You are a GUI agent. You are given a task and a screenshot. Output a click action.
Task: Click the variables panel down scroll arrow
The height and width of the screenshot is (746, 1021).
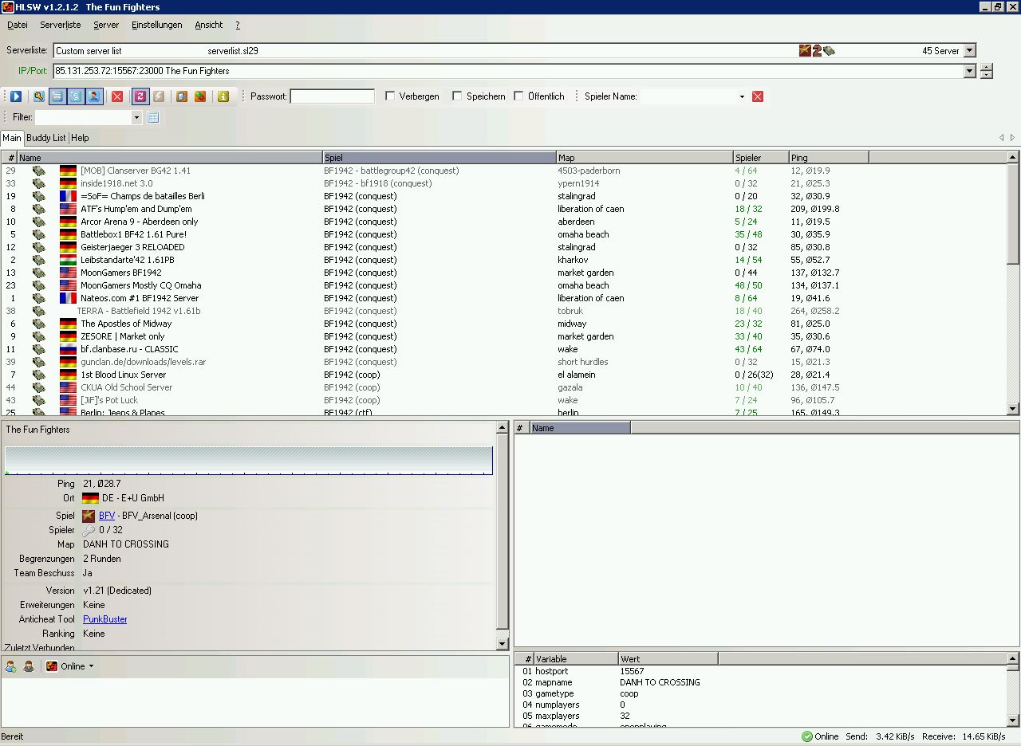point(1013,721)
